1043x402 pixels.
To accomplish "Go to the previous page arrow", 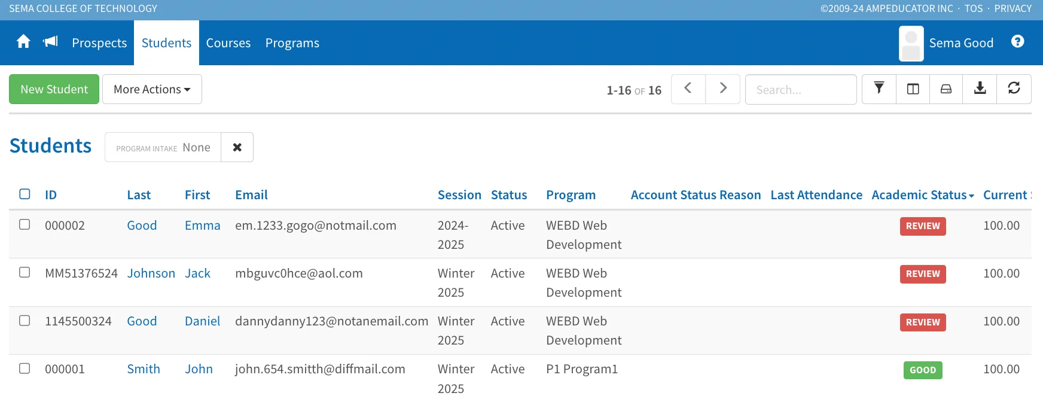I will [x=688, y=89].
